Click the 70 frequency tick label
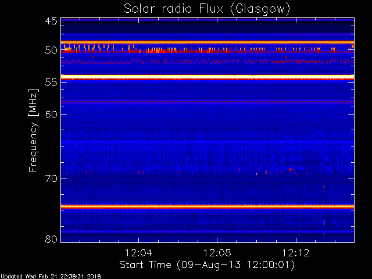 (51, 178)
